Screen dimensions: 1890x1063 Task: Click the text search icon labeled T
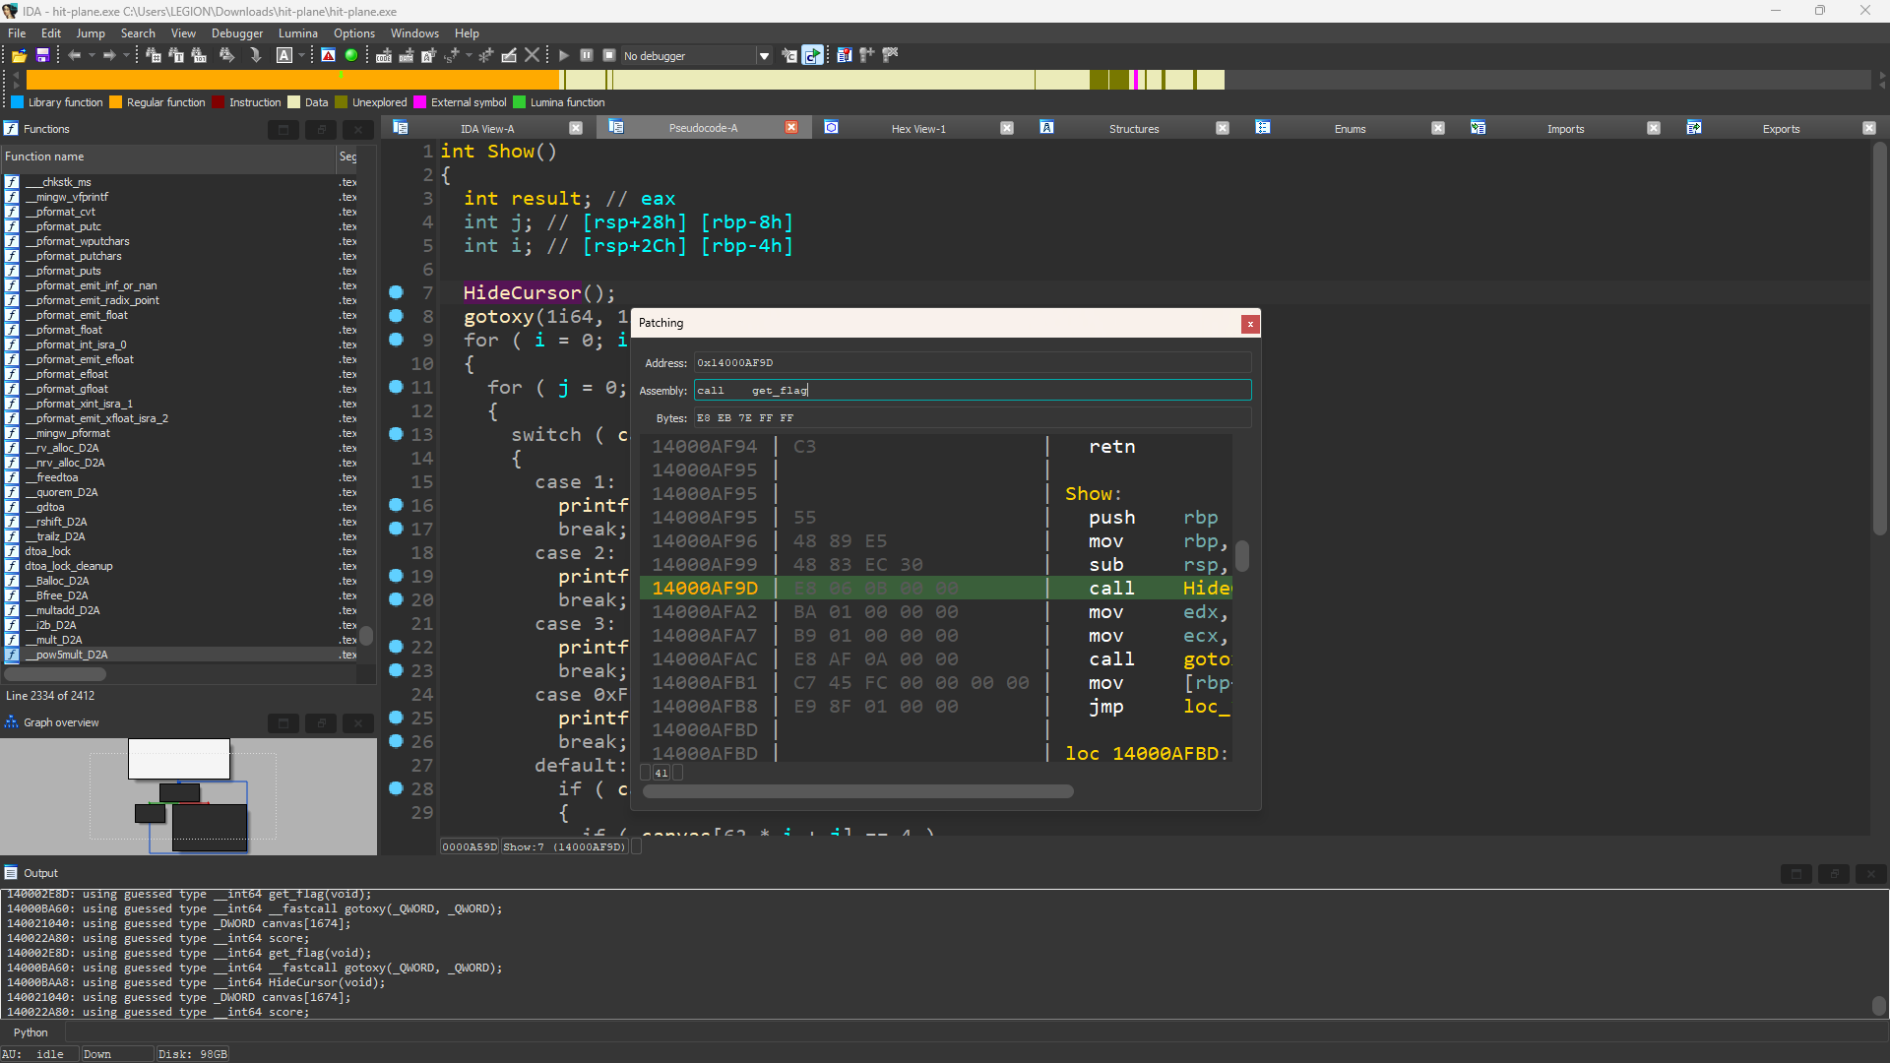click(176, 56)
